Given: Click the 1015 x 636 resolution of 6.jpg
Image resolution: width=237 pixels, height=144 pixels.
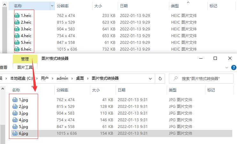Looking at the screenshot, I should pos(67,133).
